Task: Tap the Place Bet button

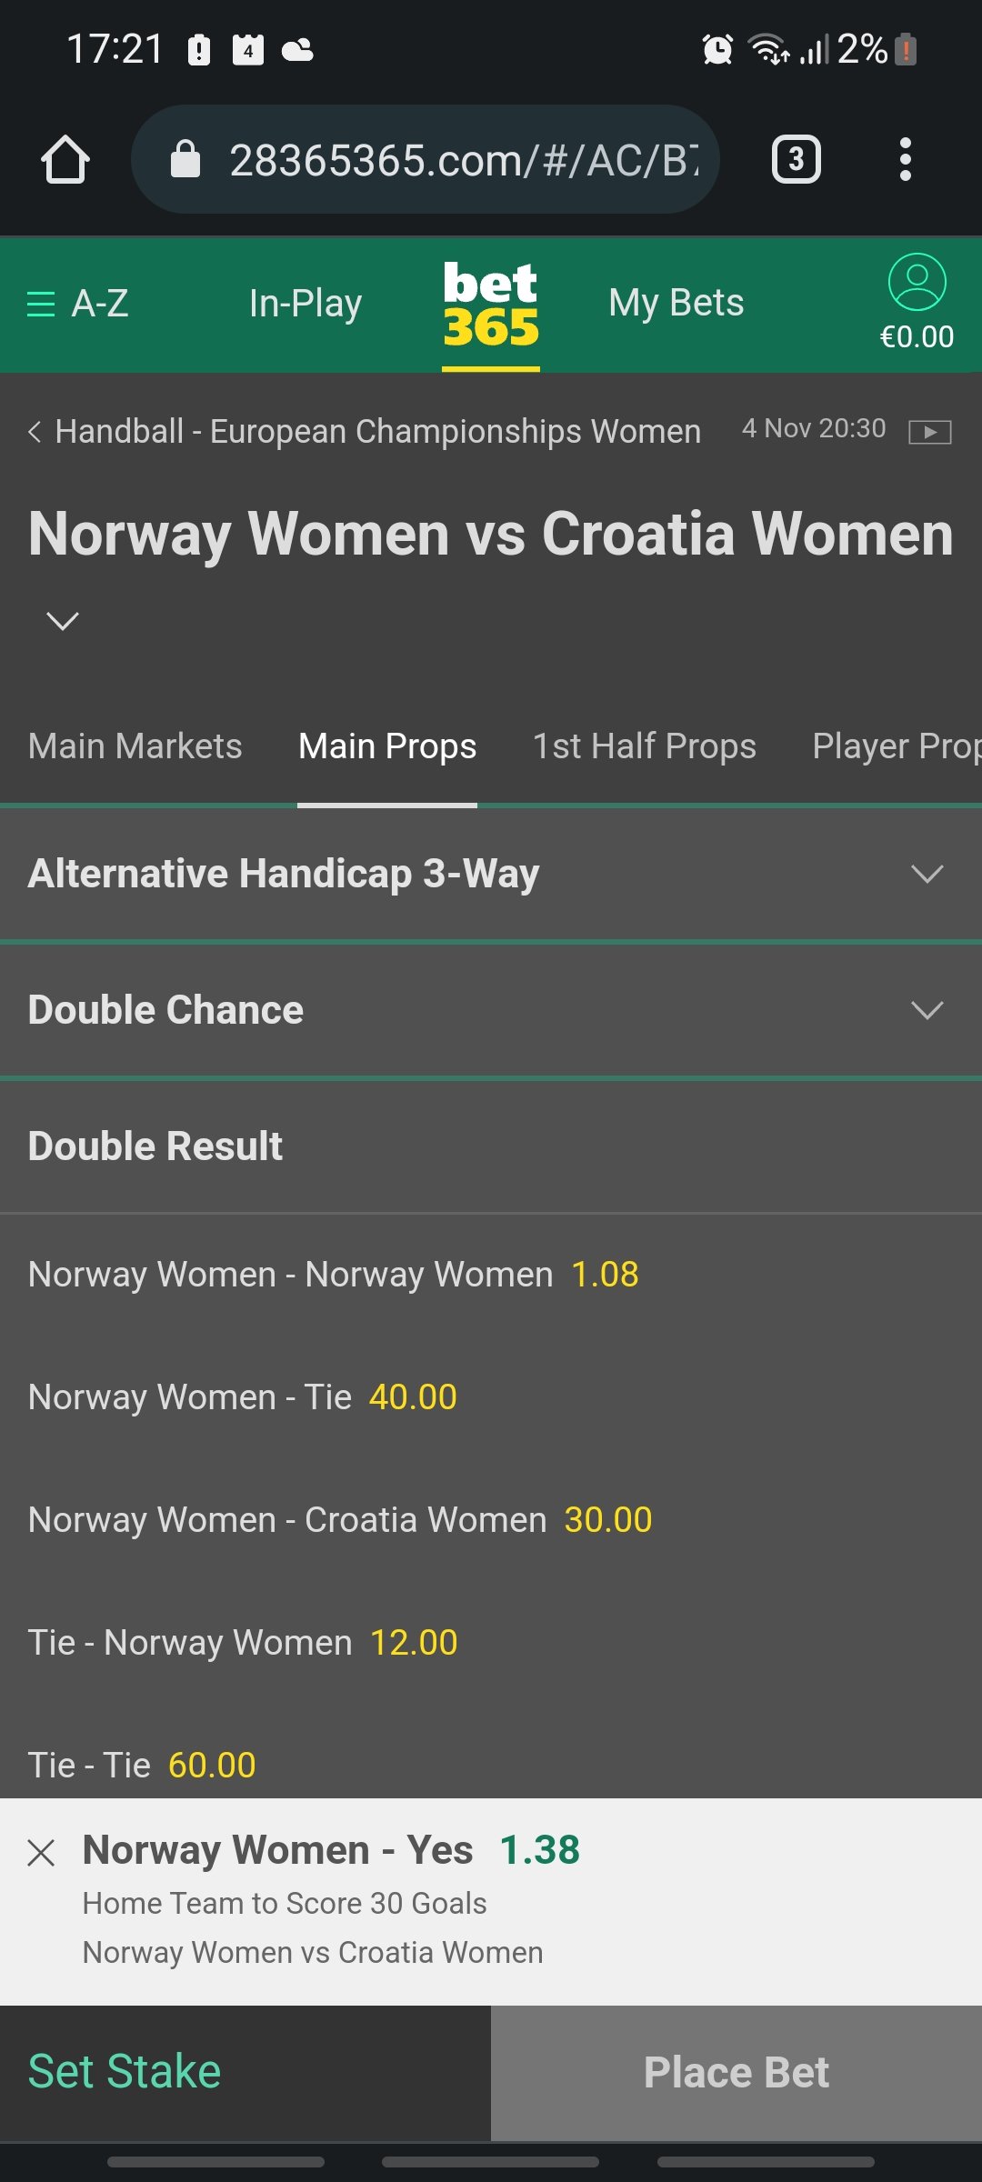Action: click(736, 2073)
